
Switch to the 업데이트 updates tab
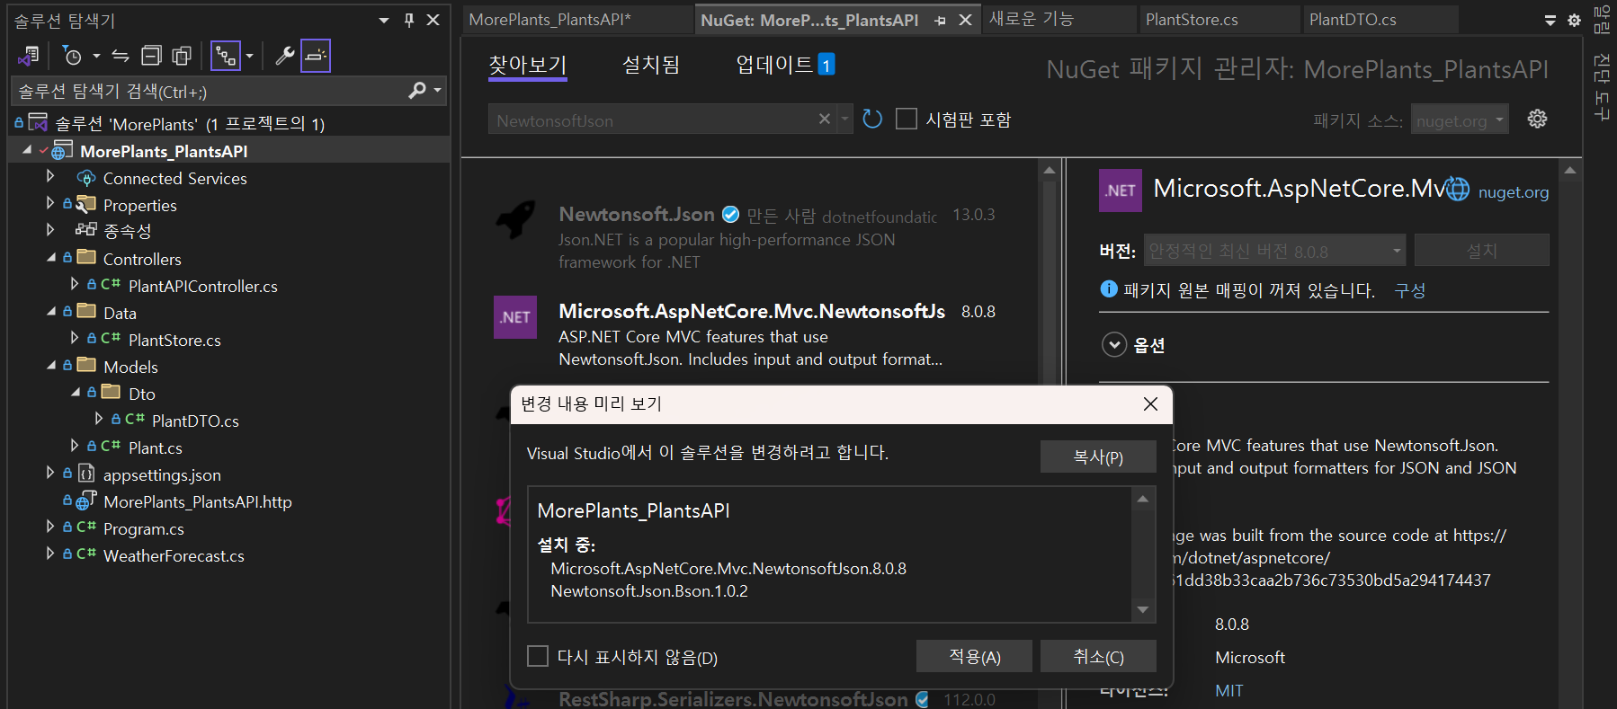[x=785, y=65]
